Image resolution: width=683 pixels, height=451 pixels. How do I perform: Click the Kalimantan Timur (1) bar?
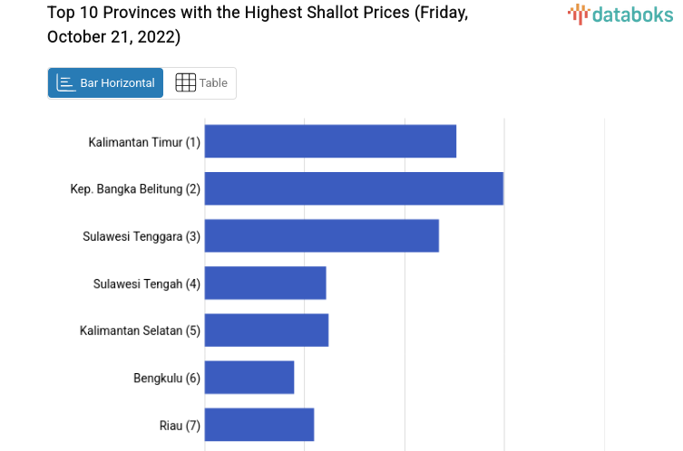point(330,141)
